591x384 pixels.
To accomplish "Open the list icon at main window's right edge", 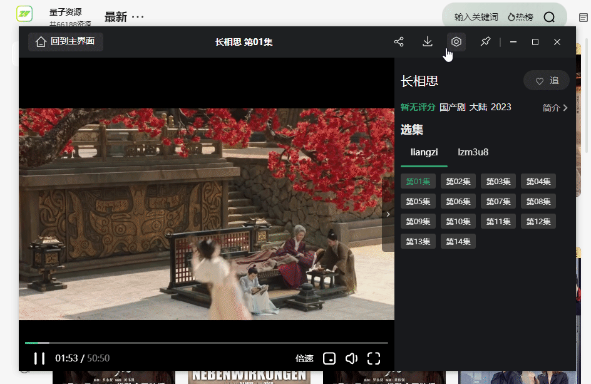I will 583,18.
